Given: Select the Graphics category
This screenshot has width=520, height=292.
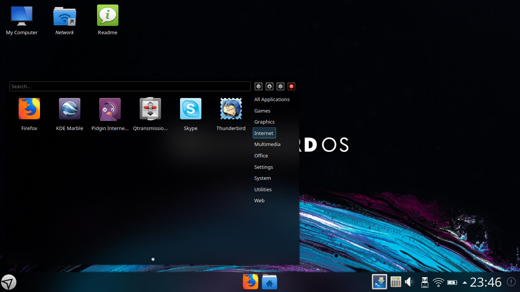Looking at the screenshot, I should pos(264,122).
